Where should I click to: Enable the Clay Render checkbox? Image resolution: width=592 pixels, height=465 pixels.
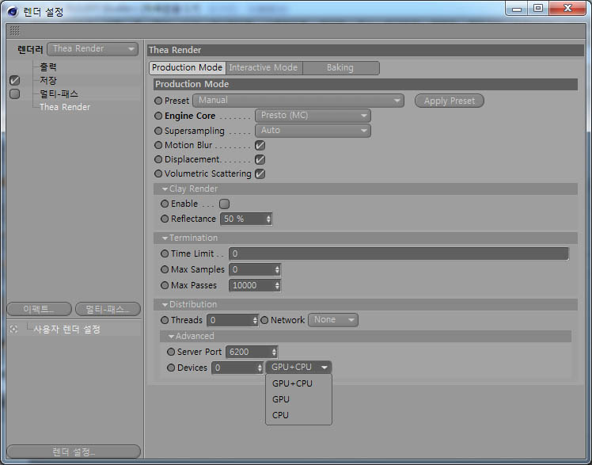[224, 204]
